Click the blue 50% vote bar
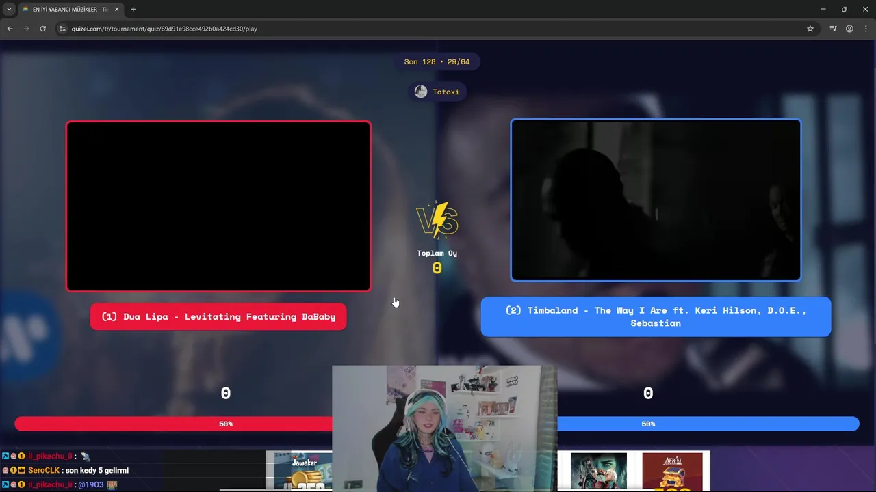This screenshot has width=876, height=492. coord(708,424)
